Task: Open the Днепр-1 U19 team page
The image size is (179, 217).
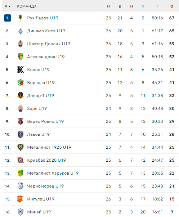Action: tap(40, 96)
